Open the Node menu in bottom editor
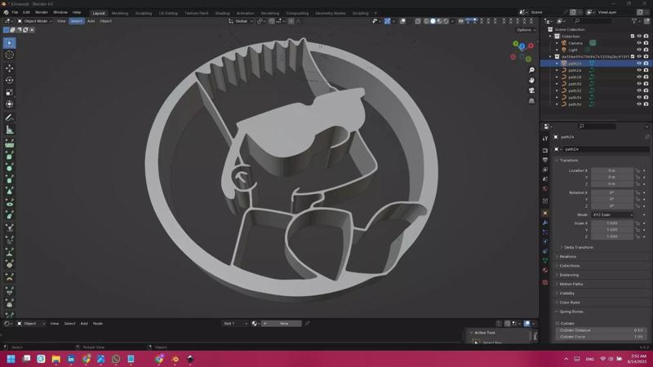The image size is (653, 367). [x=97, y=323]
